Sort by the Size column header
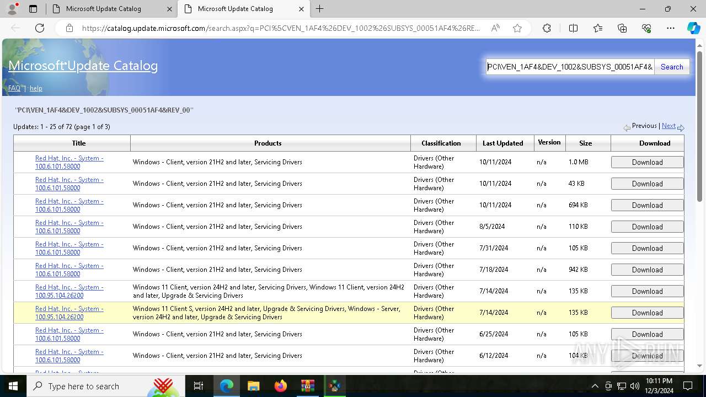The image size is (706, 397). coord(586,143)
